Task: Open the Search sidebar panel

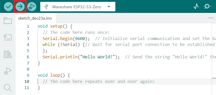Action: tap(8, 88)
